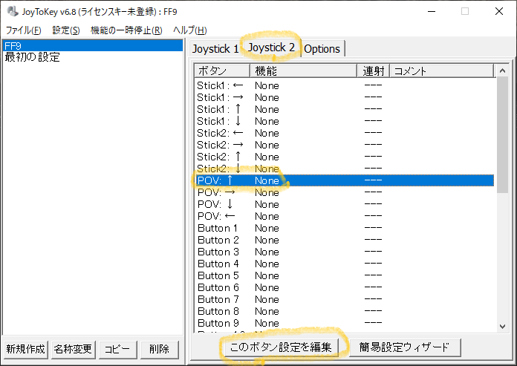Image resolution: width=517 pixels, height=366 pixels.
Task: Select the Stick1: → row
Action: click(345, 97)
